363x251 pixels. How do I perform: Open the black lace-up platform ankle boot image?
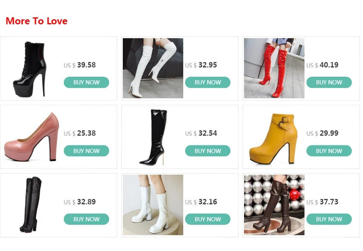pyautogui.click(x=32, y=68)
